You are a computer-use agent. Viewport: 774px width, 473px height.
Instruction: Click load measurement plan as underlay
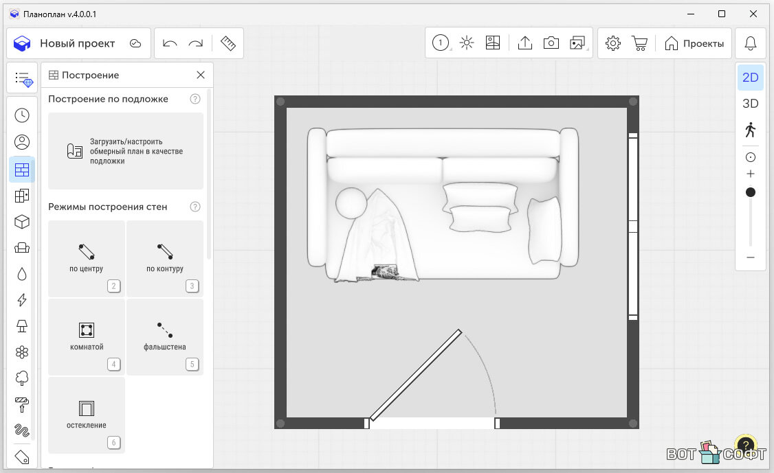126,151
